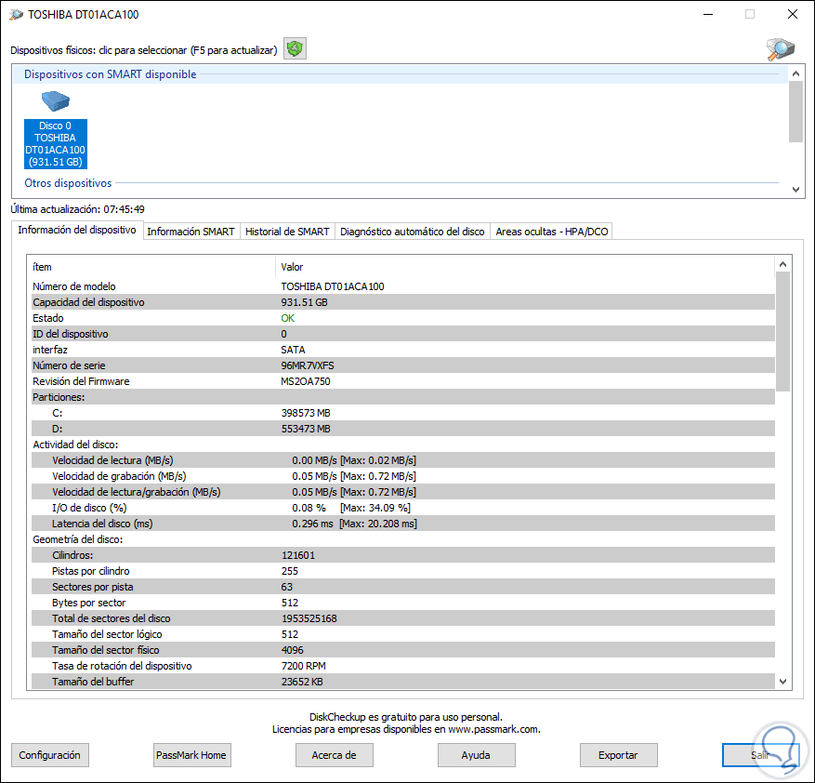Click info table scrollbar up arrow
The image size is (815, 783).
(782, 264)
